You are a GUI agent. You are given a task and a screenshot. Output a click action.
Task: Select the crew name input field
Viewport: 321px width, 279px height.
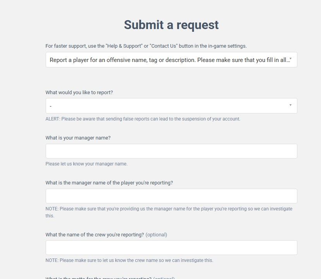171,248
